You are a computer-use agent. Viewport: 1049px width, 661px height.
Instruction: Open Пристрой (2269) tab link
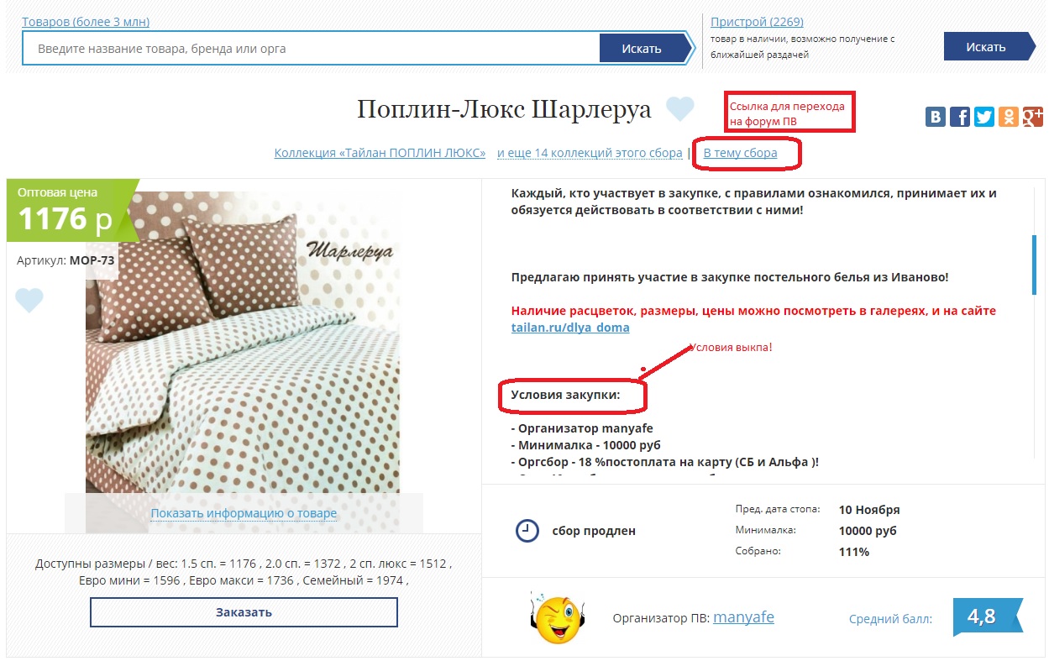click(x=757, y=22)
